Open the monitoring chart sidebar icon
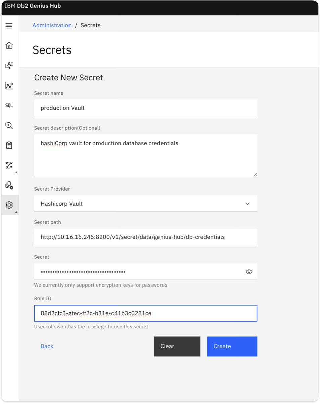 9,86
